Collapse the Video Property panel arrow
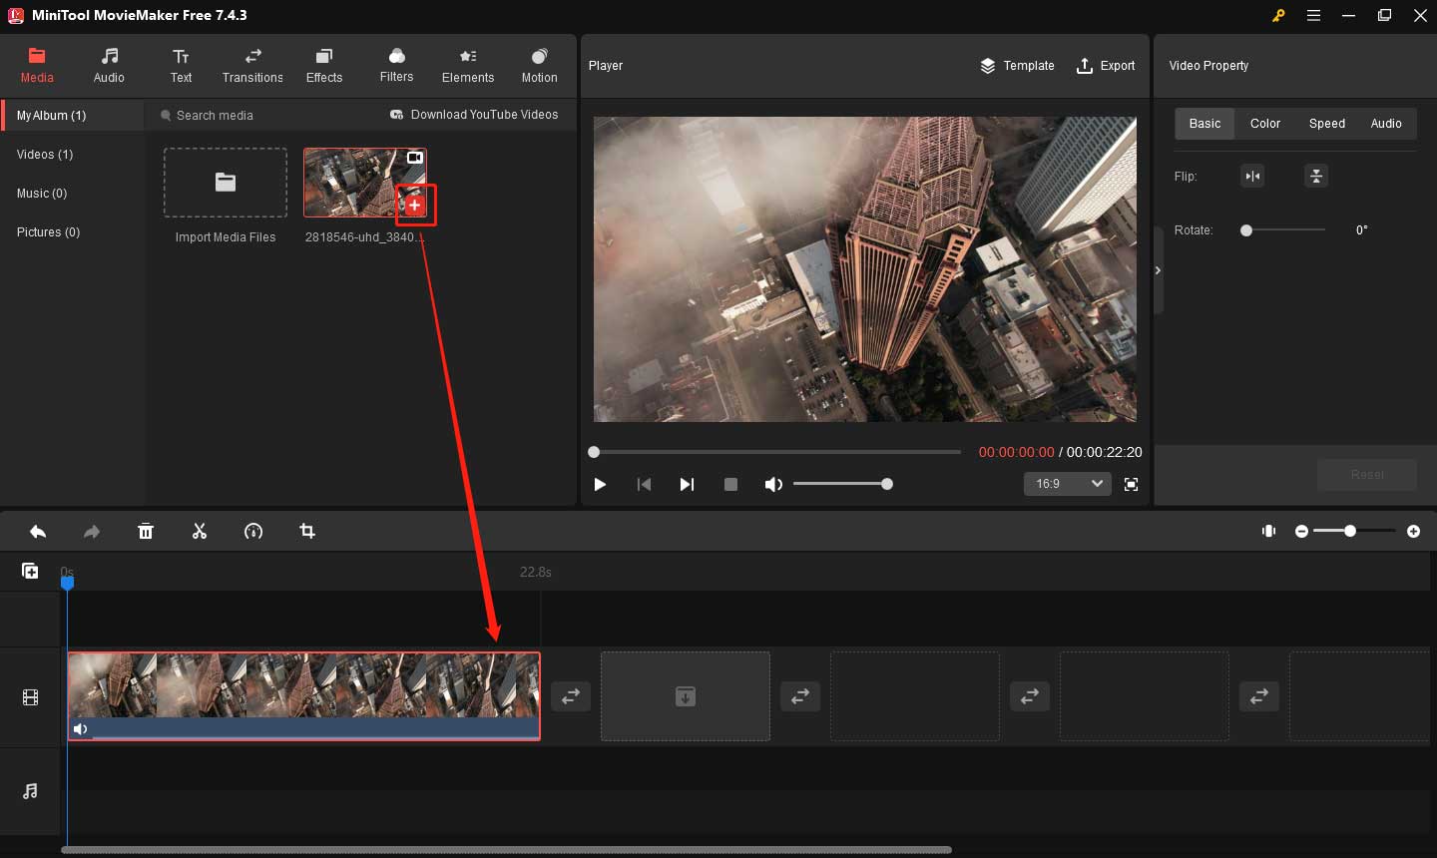The image size is (1437, 858). pos(1158,270)
